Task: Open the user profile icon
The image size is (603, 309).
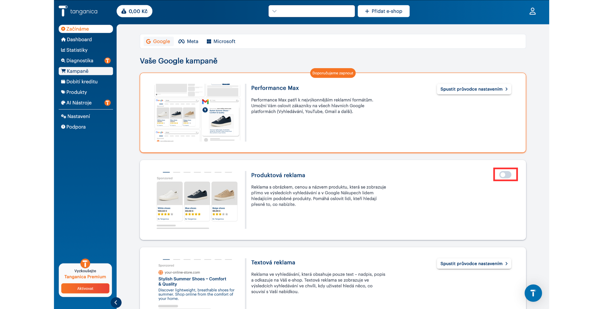Action: tap(532, 11)
